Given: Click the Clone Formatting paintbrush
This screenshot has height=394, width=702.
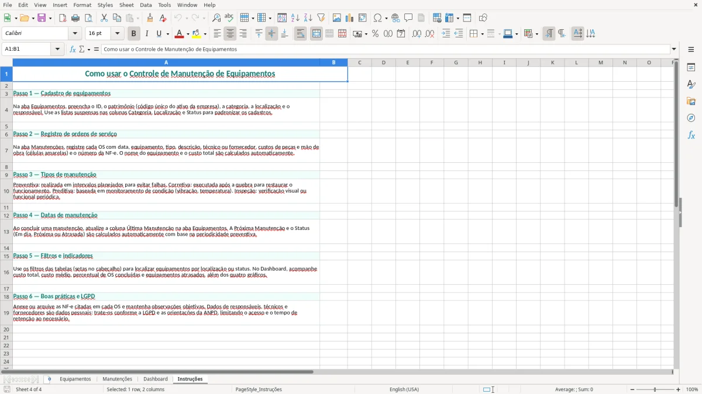Looking at the screenshot, I should click(150, 18).
